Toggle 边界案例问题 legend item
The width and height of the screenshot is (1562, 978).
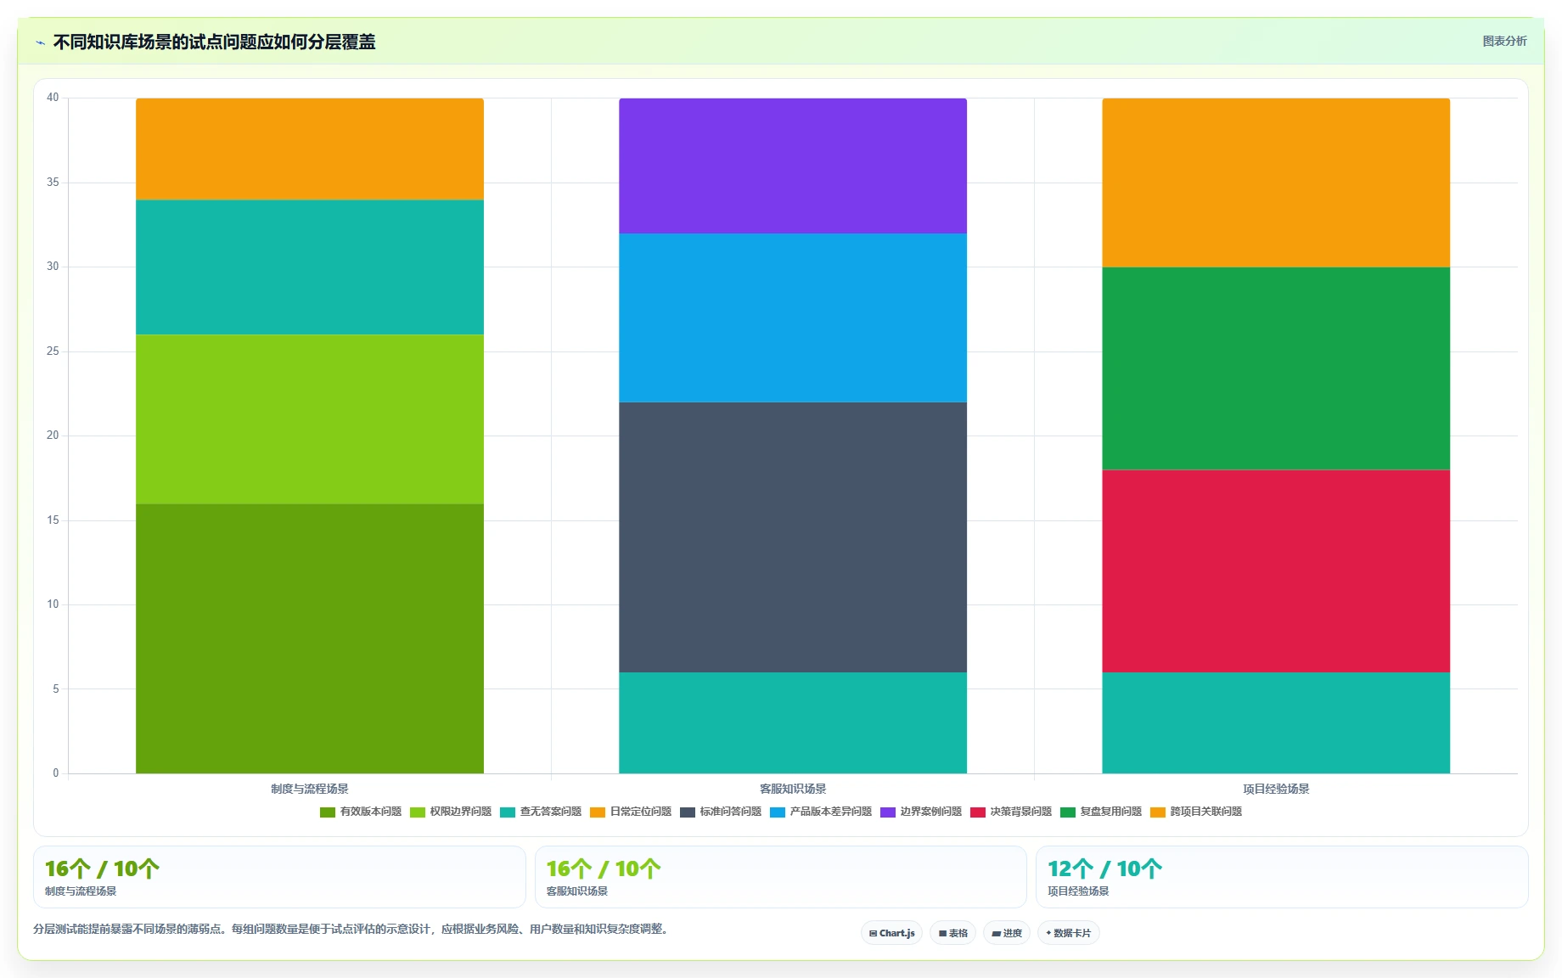[x=921, y=812]
